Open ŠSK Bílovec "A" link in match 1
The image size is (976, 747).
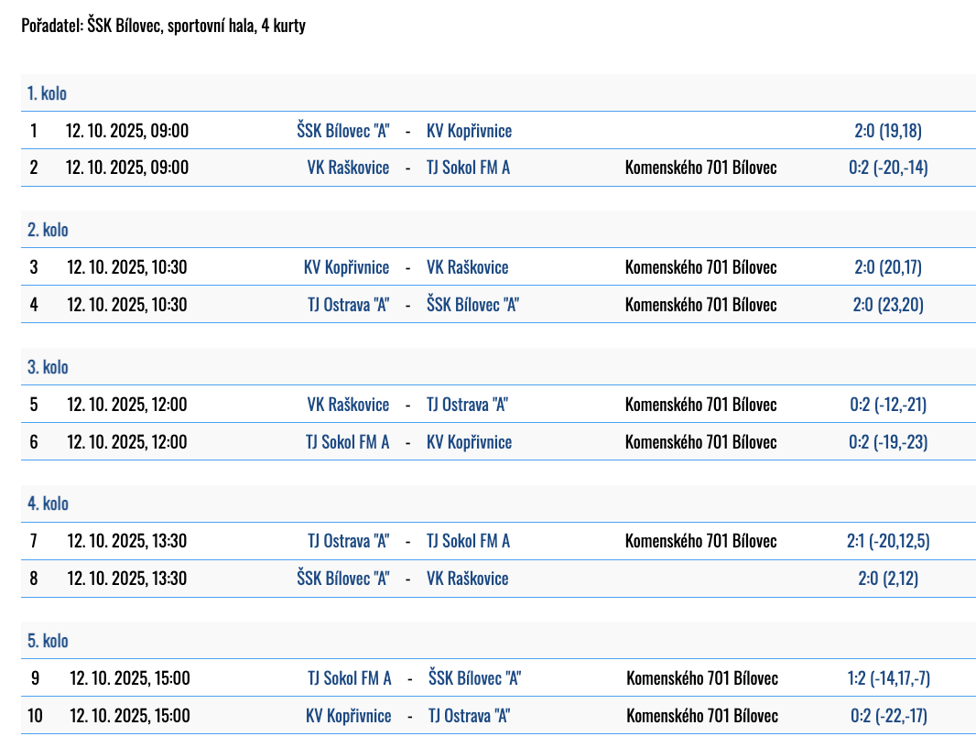point(342,131)
